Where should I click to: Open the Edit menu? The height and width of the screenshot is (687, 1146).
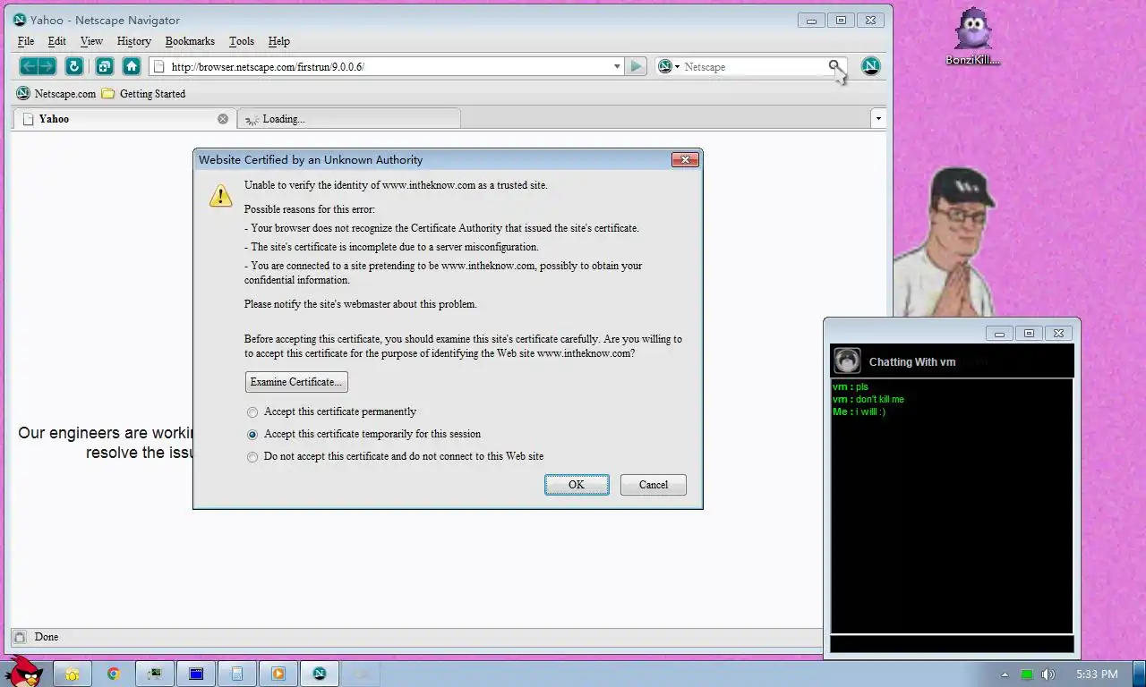coord(57,41)
